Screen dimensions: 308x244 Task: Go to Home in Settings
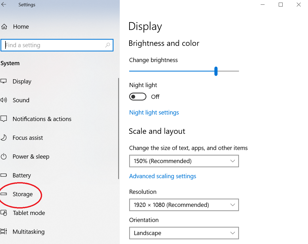tap(21, 26)
